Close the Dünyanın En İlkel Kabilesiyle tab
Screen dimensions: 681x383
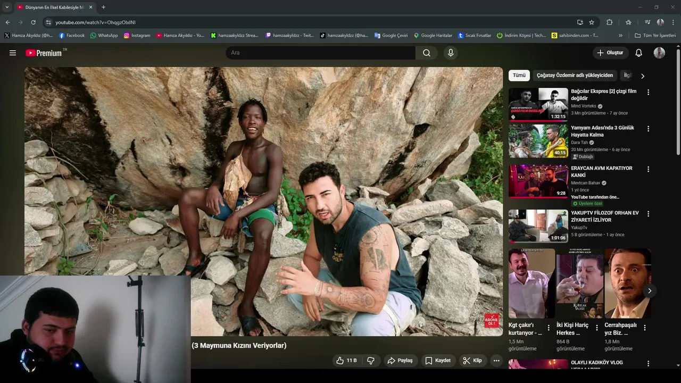(x=91, y=7)
